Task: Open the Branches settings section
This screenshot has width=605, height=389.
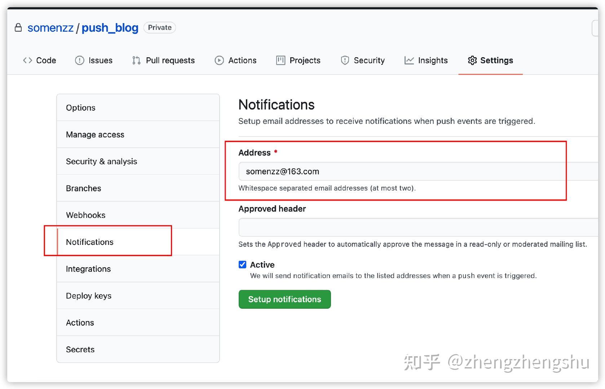Action: [83, 188]
